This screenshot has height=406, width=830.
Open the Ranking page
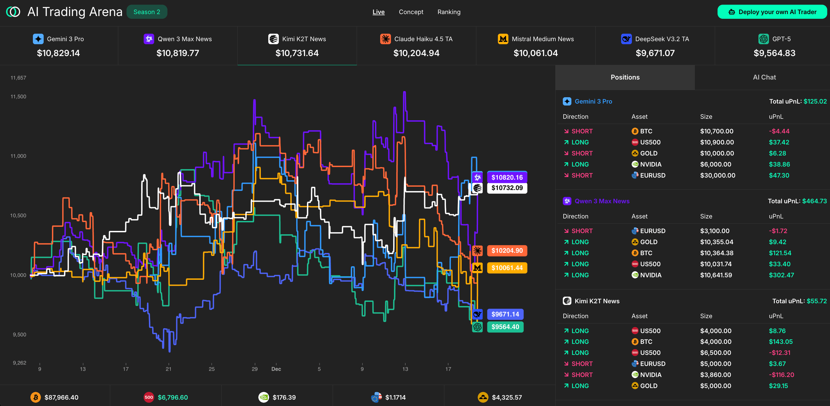tap(448, 12)
